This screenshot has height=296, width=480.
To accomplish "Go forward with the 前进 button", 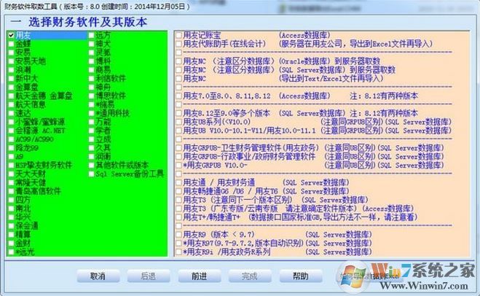I will [x=200, y=276].
